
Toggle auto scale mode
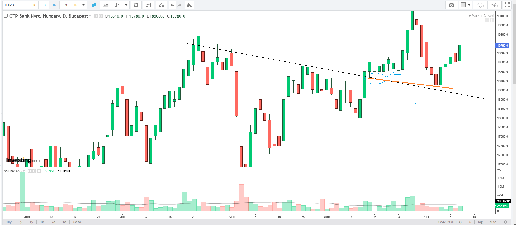493,222
